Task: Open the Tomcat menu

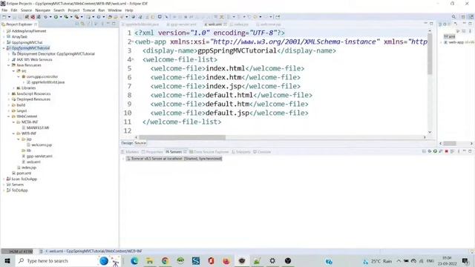Action: (89, 10)
